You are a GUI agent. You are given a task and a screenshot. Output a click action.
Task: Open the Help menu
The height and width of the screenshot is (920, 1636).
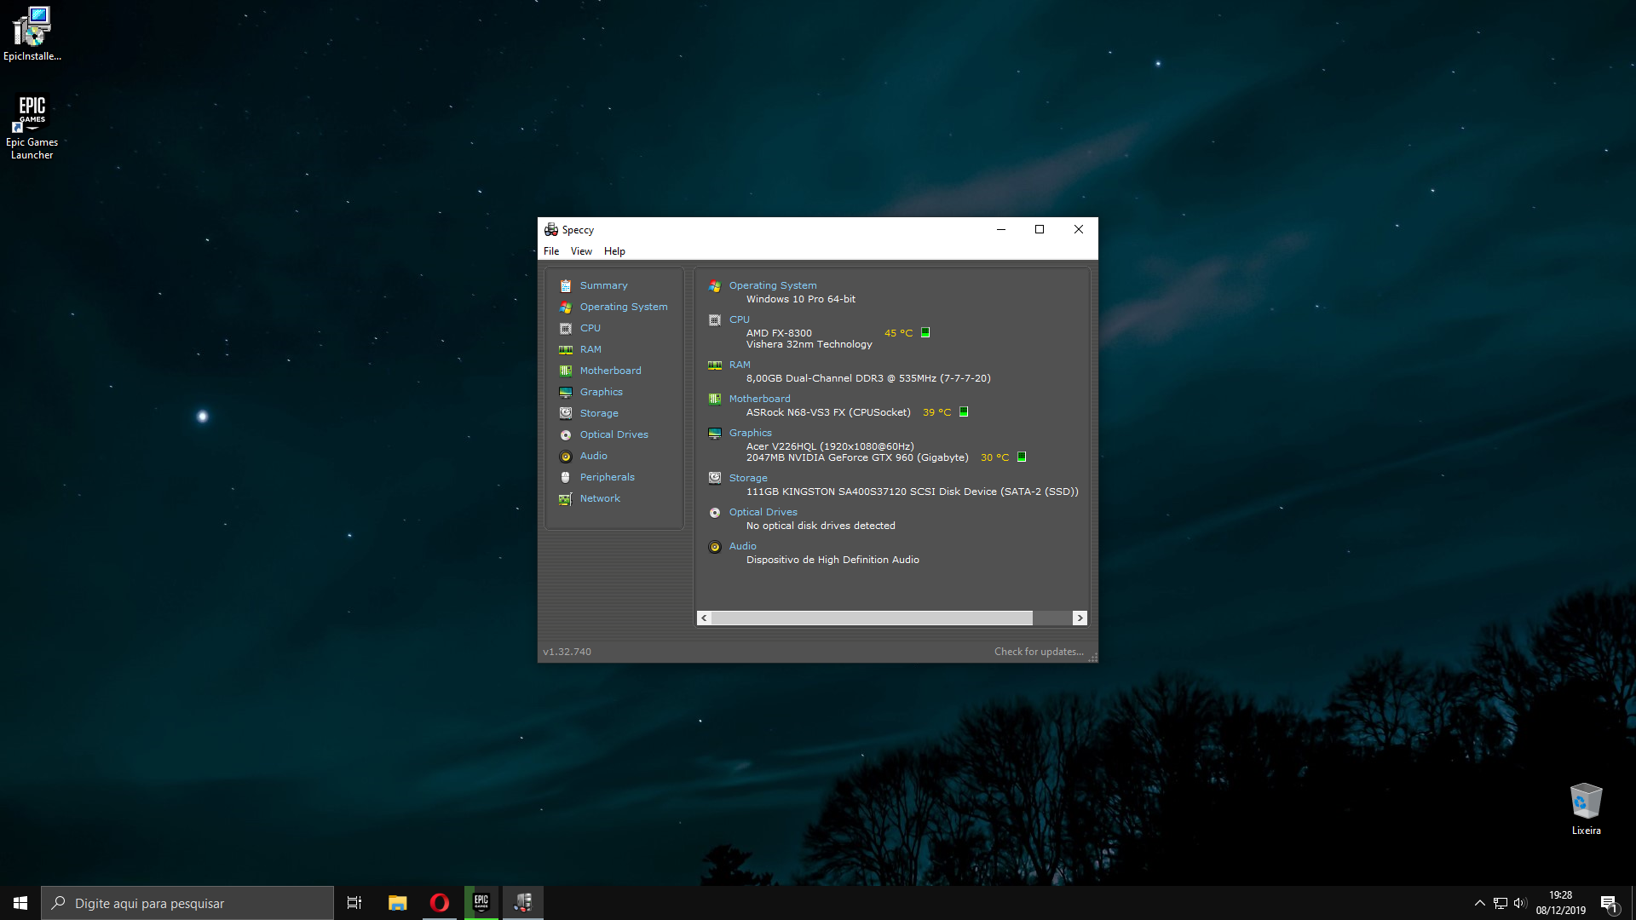coord(614,251)
